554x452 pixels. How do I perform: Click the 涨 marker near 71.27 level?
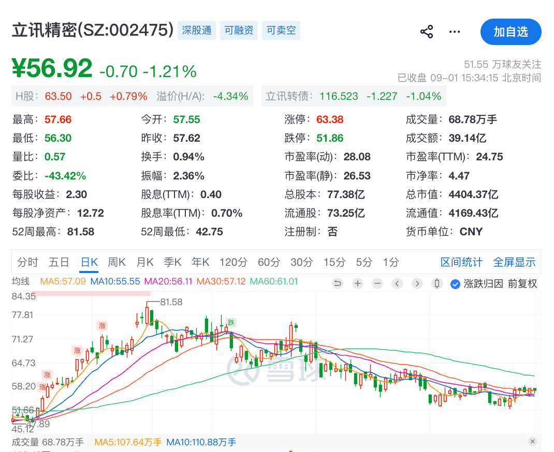(x=102, y=326)
